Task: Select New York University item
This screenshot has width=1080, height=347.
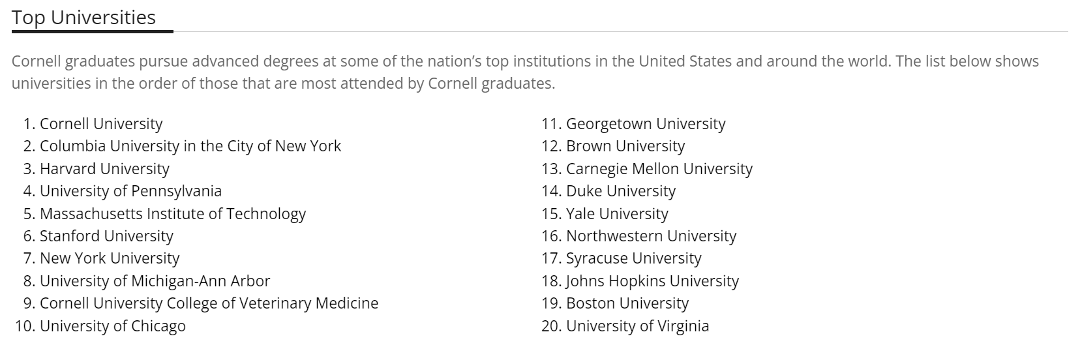Action: click(x=110, y=258)
